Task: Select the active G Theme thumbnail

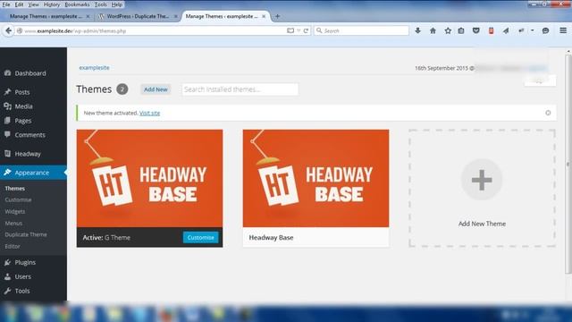Action: [x=149, y=178]
